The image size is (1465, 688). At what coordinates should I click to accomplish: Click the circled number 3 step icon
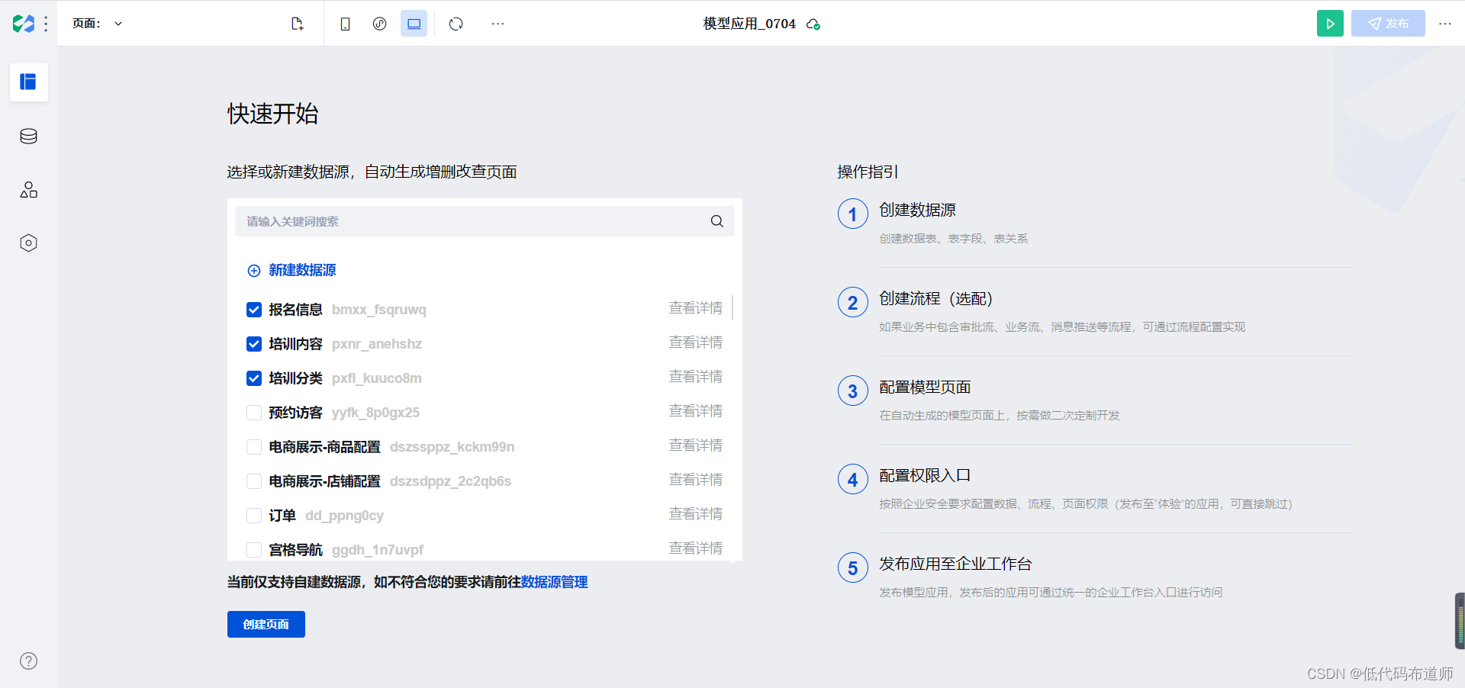coord(853,391)
